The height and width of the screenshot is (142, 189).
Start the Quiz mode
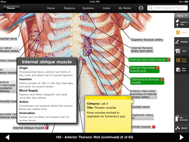pyautogui.click(x=181, y=51)
